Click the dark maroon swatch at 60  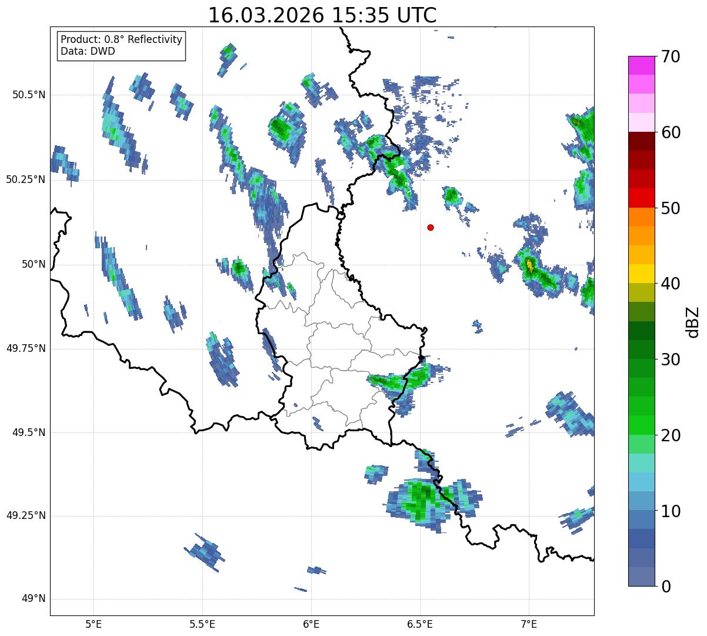[641, 141]
